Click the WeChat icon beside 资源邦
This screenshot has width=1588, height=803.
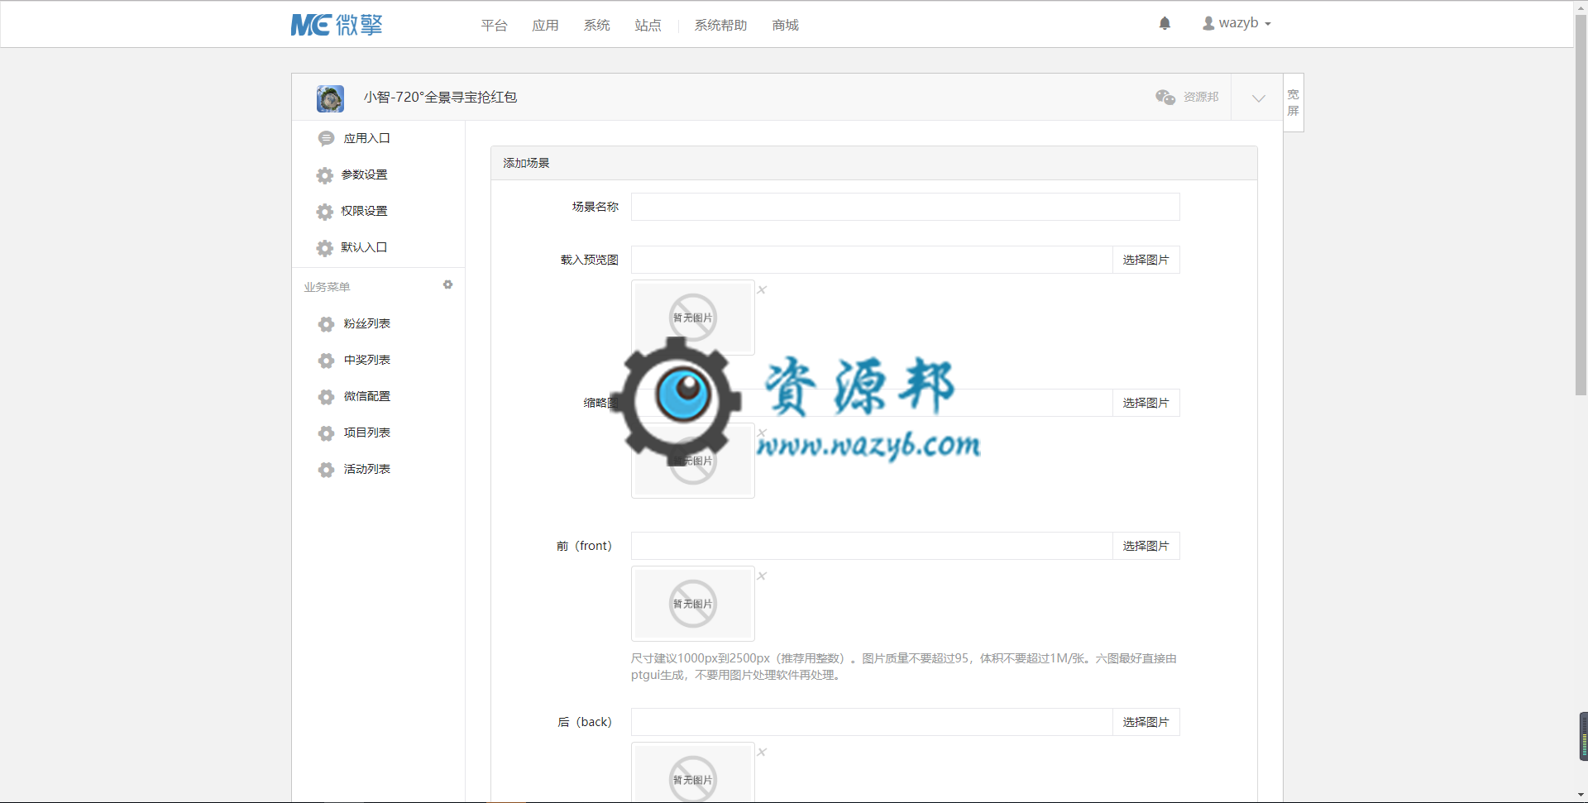[1165, 97]
